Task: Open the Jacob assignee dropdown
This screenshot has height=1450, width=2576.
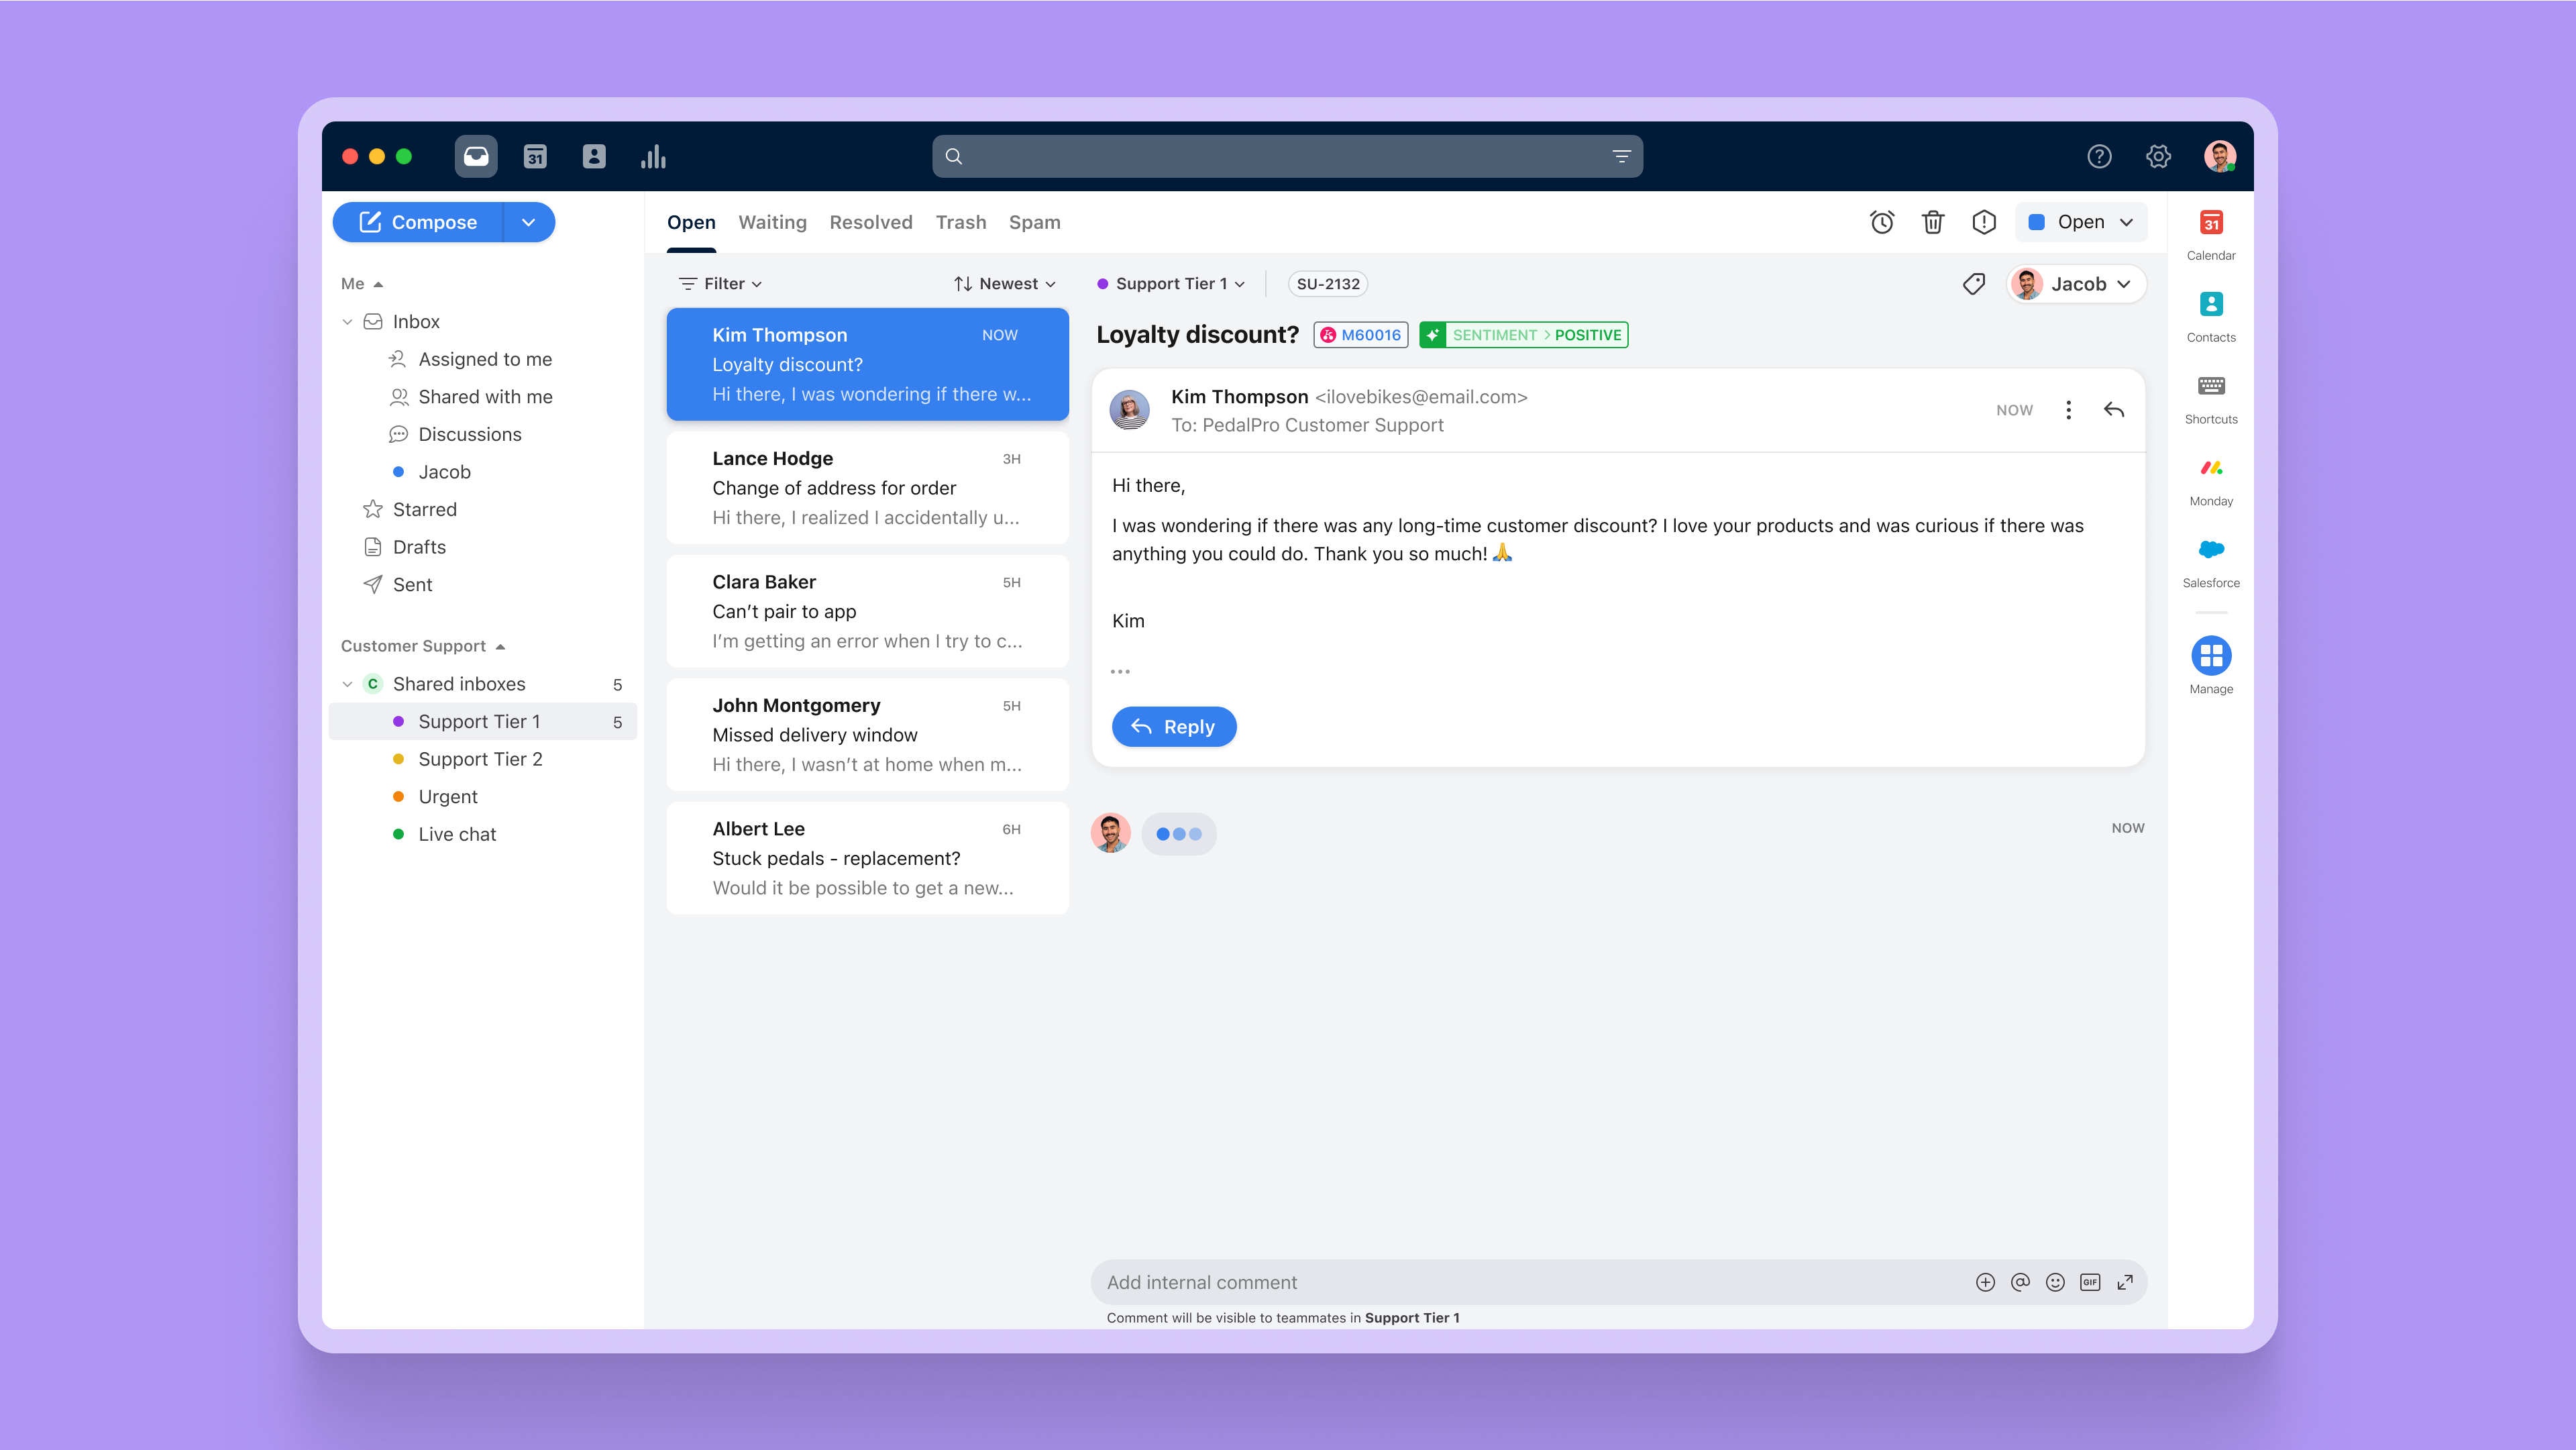Action: click(2076, 284)
